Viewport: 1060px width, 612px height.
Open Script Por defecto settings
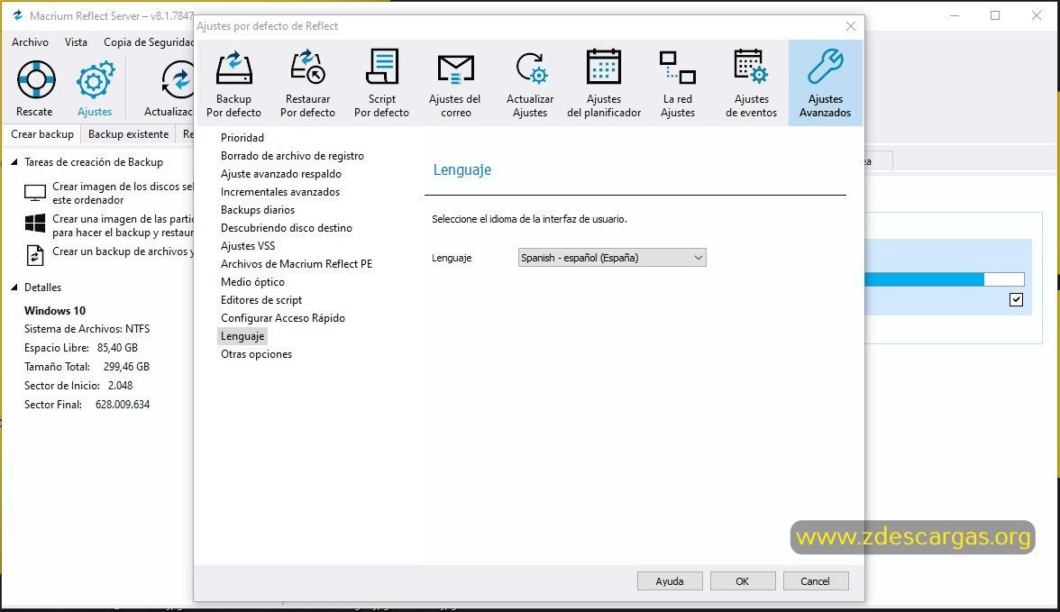click(382, 83)
